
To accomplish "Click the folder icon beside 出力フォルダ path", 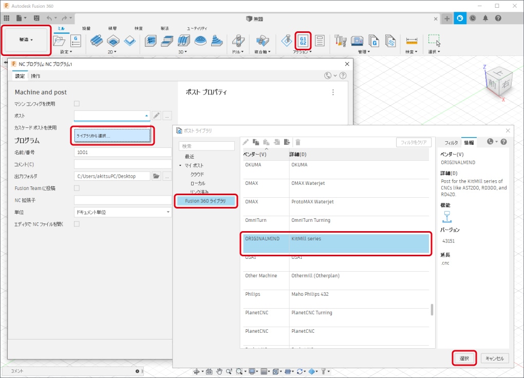I will pos(156,176).
